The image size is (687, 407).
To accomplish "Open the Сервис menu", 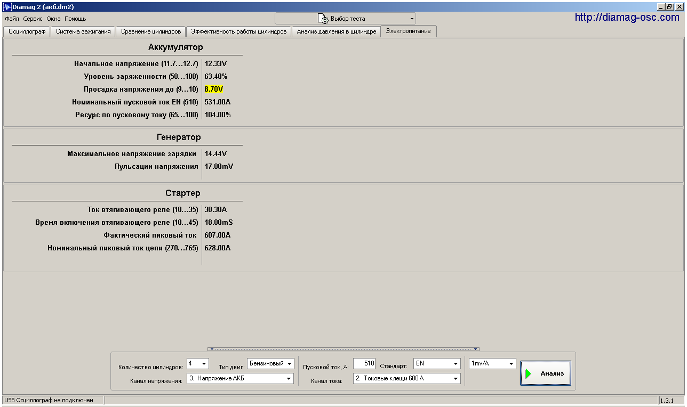I will [33, 19].
